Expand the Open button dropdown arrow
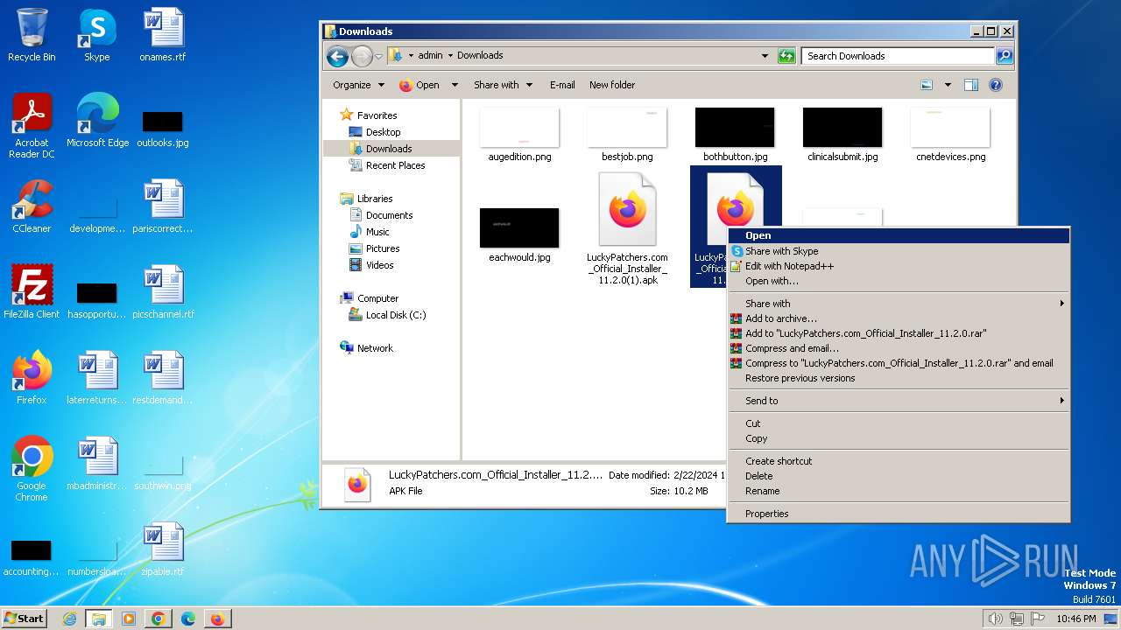 pyautogui.click(x=455, y=85)
